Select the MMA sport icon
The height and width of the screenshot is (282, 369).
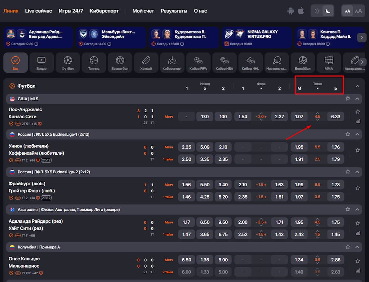329,63
